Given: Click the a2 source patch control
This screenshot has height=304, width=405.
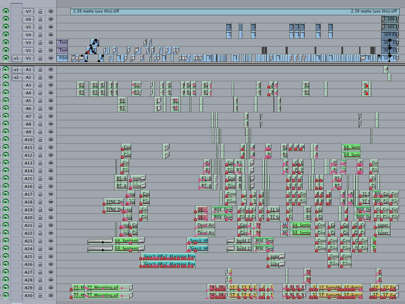Looking at the screenshot, I should point(16,77).
